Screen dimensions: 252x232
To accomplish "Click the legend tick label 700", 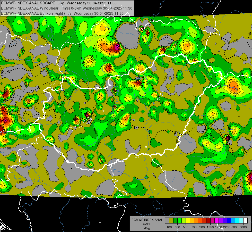I will pos(194,227).
